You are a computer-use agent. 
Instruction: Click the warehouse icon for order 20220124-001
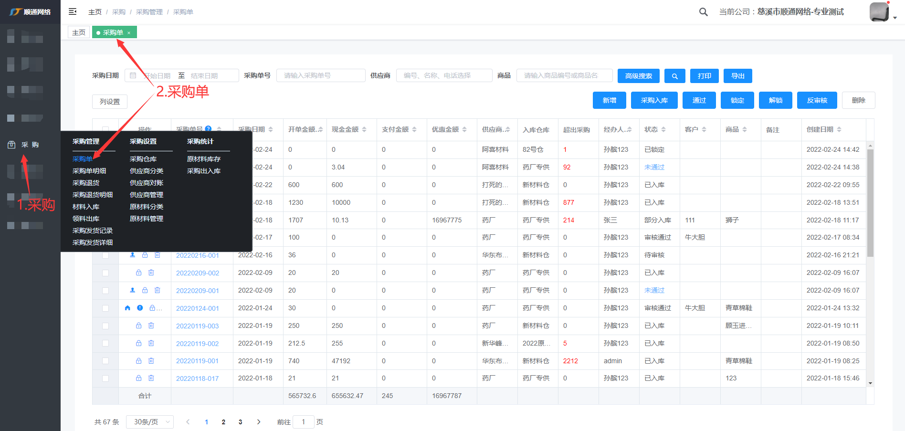[127, 308]
